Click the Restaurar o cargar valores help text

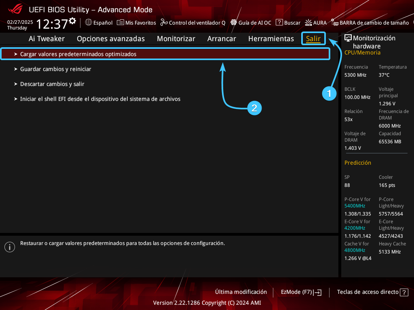coord(123,243)
